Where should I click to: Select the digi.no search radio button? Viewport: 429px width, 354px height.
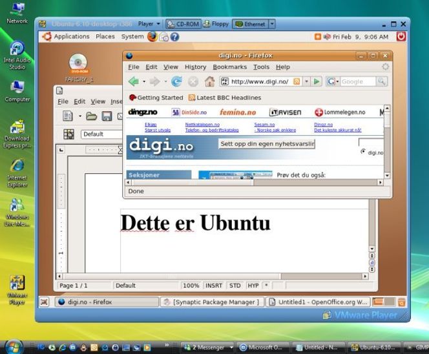(363, 152)
